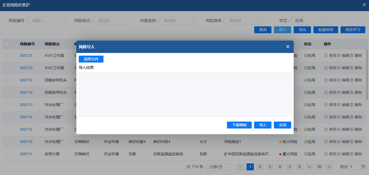Click 删除 trash icon in row 000715
Image resolution: width=369 pixels, height=175 pixels.
click(x=351, y=130)
